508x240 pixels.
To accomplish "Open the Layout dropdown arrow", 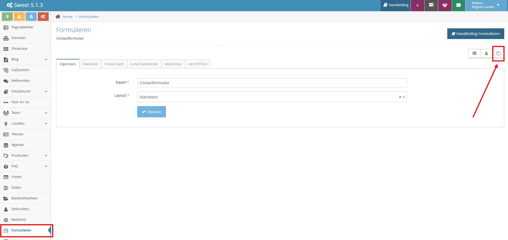I will (x=404, y=97).
